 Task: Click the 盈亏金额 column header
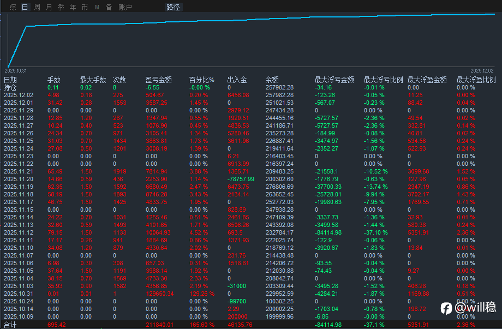click(158, 80)
